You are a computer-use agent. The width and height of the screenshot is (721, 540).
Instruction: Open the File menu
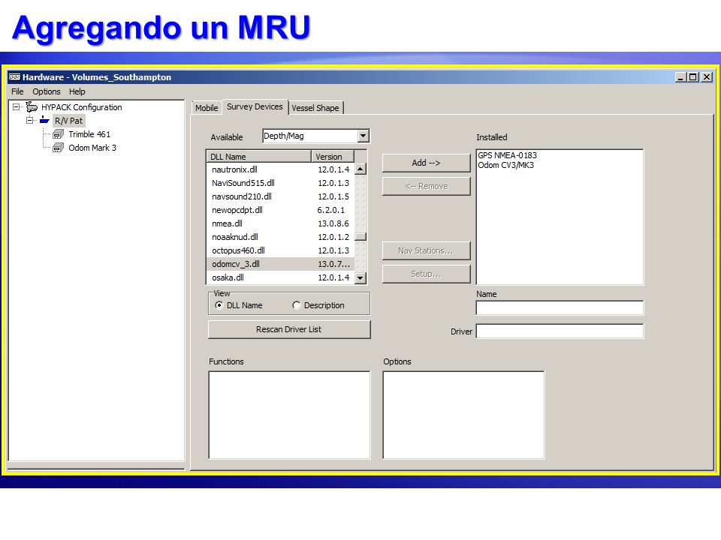(x=17, y=91)
